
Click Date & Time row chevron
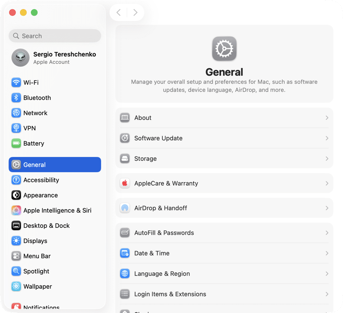pyautogui.click(x=327, y=254)
